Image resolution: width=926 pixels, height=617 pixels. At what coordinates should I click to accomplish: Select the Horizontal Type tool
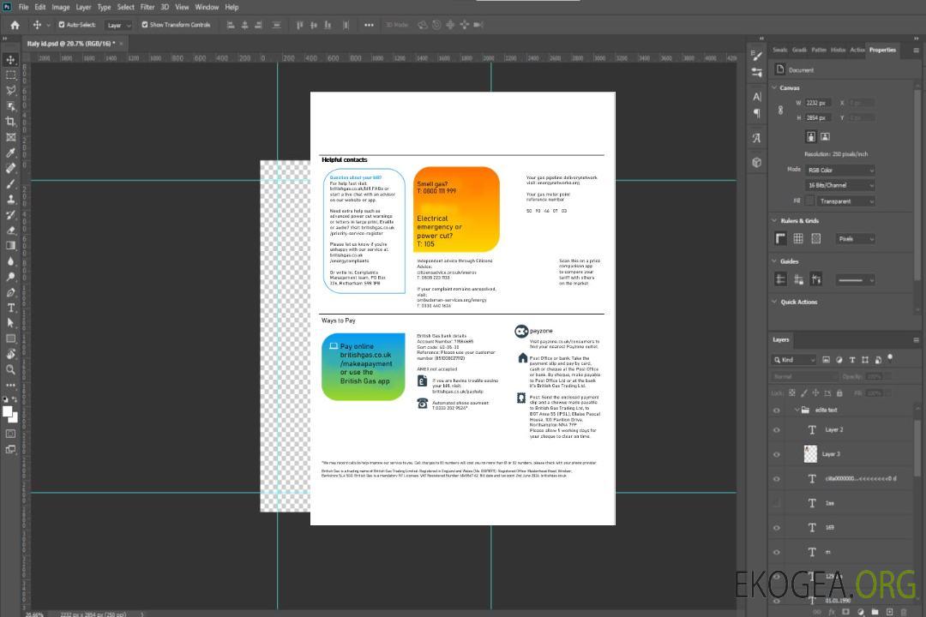coord(10,308)
